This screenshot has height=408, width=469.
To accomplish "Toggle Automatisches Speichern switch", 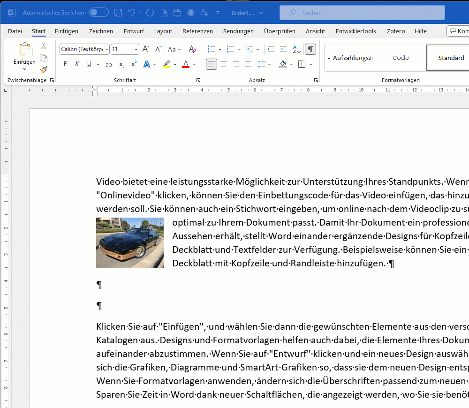I will (x=98, y=13).
